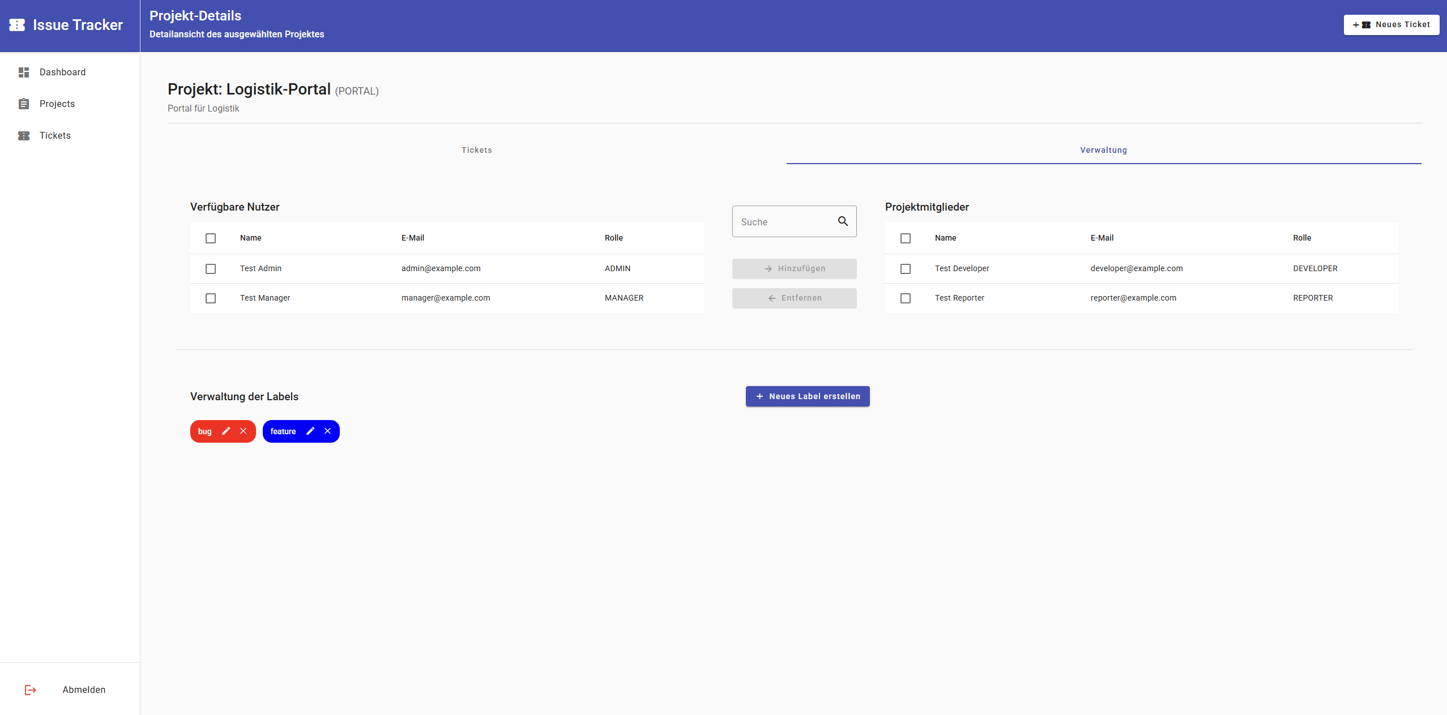Click the Neues Ticket button
1447x715 pixels.
click(x=1391, y=25)
